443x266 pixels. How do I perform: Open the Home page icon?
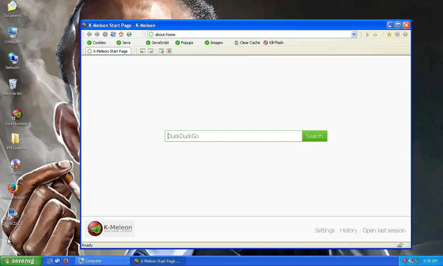pyautogui.click(x=121, y=34)
